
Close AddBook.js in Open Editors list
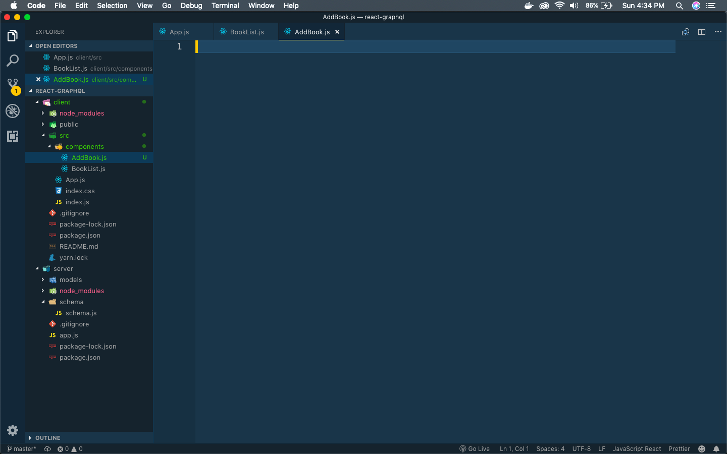[x=38, y=79]
